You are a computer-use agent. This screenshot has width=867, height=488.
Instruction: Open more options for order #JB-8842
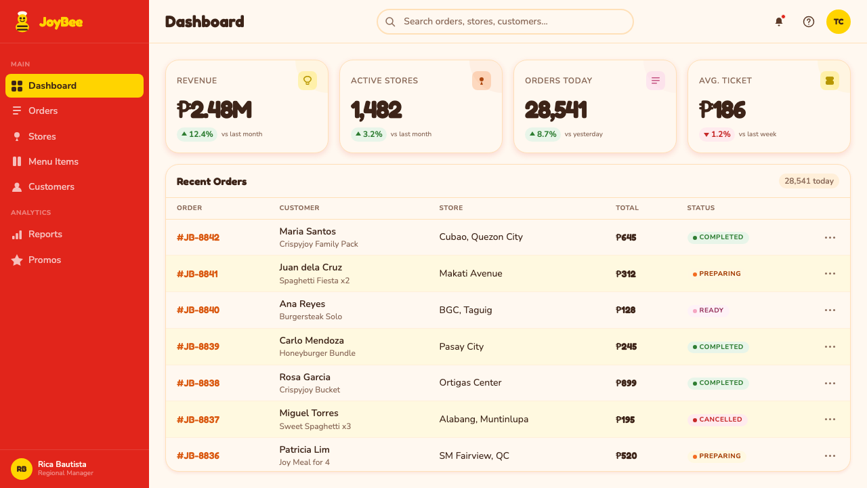coord(830,238)
